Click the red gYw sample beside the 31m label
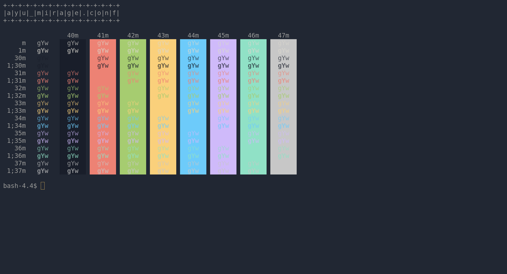This screenshot has width=507, height=274. pos(43,73)
